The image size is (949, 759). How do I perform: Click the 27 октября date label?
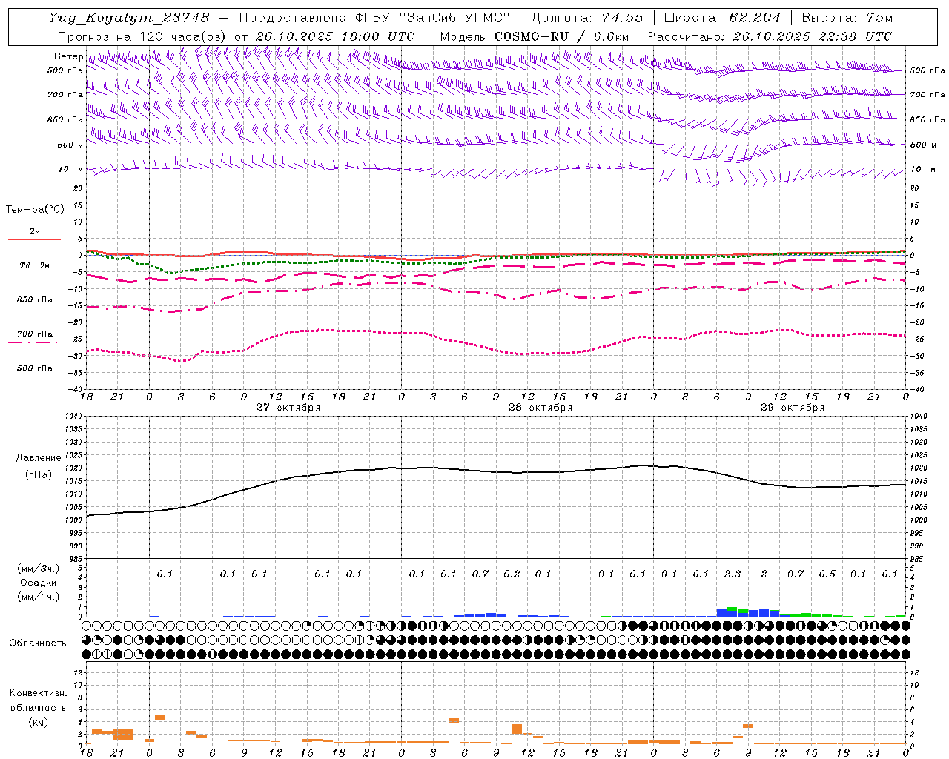click(288, 408)
